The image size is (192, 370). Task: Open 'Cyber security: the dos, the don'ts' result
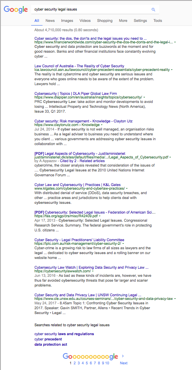[x=91, y=38]
